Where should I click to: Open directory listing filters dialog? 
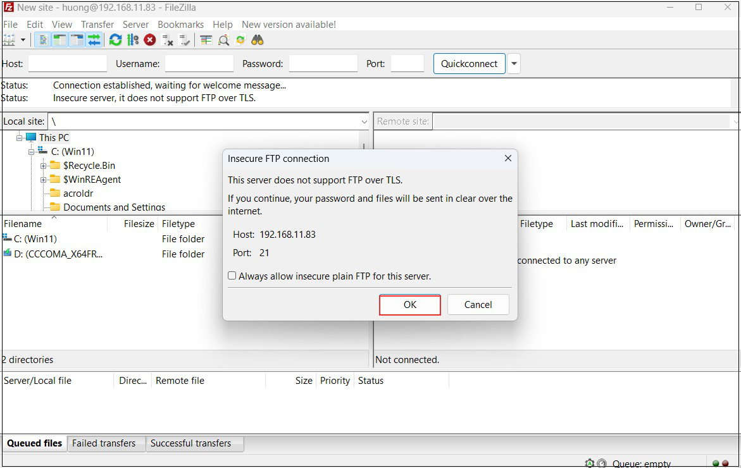(206, 40)
